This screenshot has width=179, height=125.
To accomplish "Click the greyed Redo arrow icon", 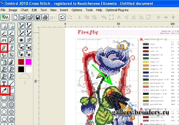I will [70, 17].
